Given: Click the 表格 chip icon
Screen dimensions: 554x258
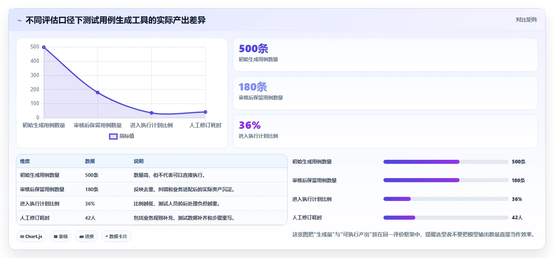Looking at the screenshot, I should [x=56, y=236].
